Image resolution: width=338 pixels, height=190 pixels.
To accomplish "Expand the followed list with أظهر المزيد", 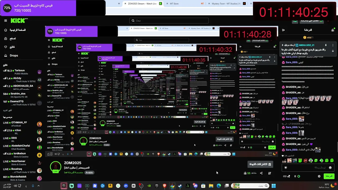I will tap(8, 110).
